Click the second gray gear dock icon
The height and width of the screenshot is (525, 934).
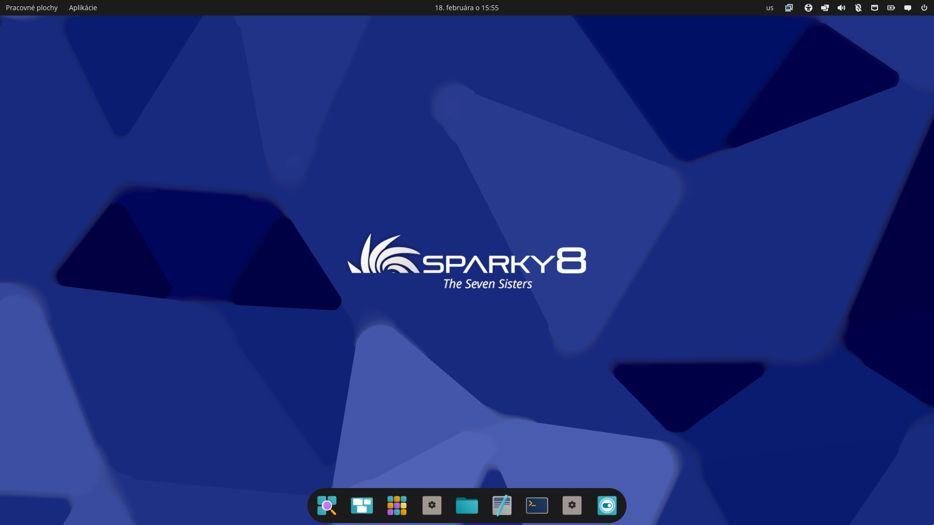coord(572,506)
